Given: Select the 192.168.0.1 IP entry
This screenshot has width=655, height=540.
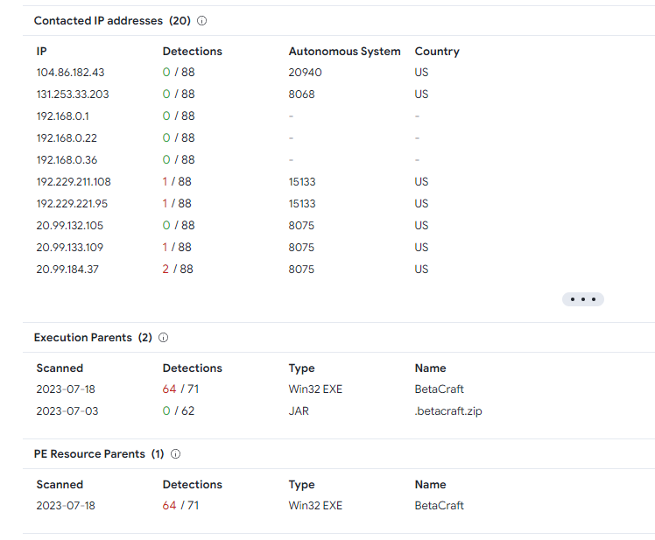Looking at the screenshot, I should click(62, 116).
